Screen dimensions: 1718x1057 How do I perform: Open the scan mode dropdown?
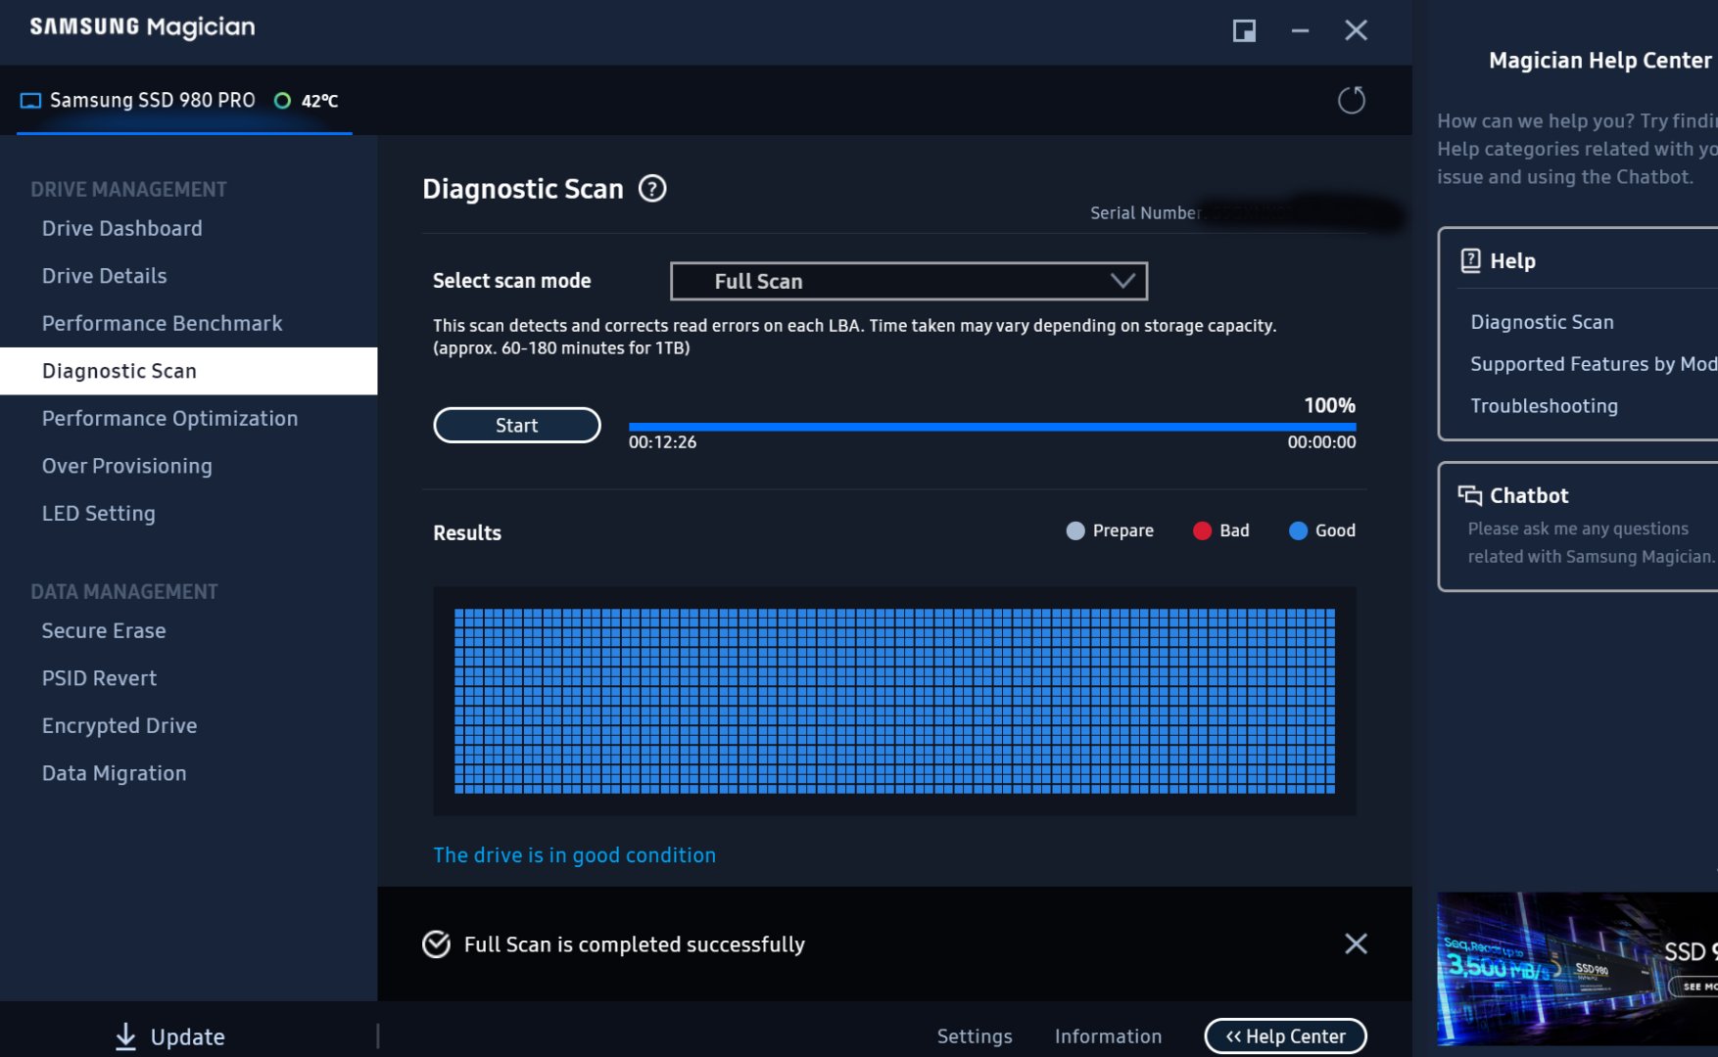(909, 281)
